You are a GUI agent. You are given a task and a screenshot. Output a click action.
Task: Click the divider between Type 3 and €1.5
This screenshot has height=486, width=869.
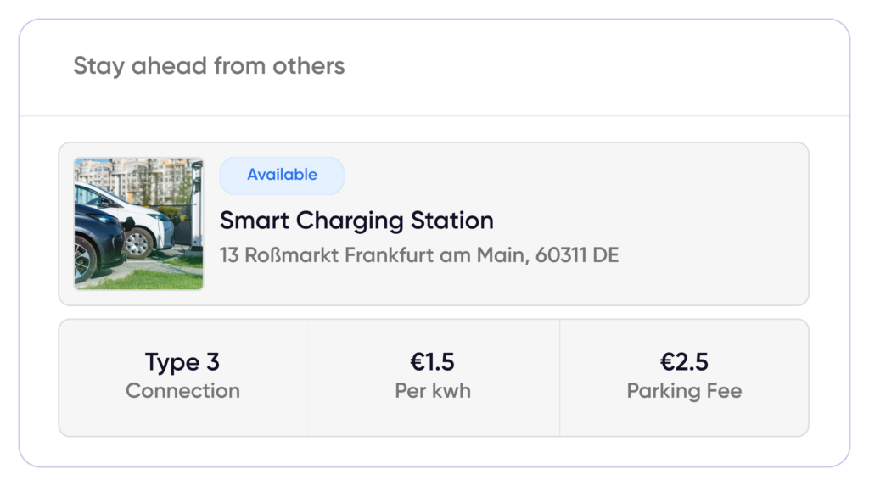pos(307,377)
